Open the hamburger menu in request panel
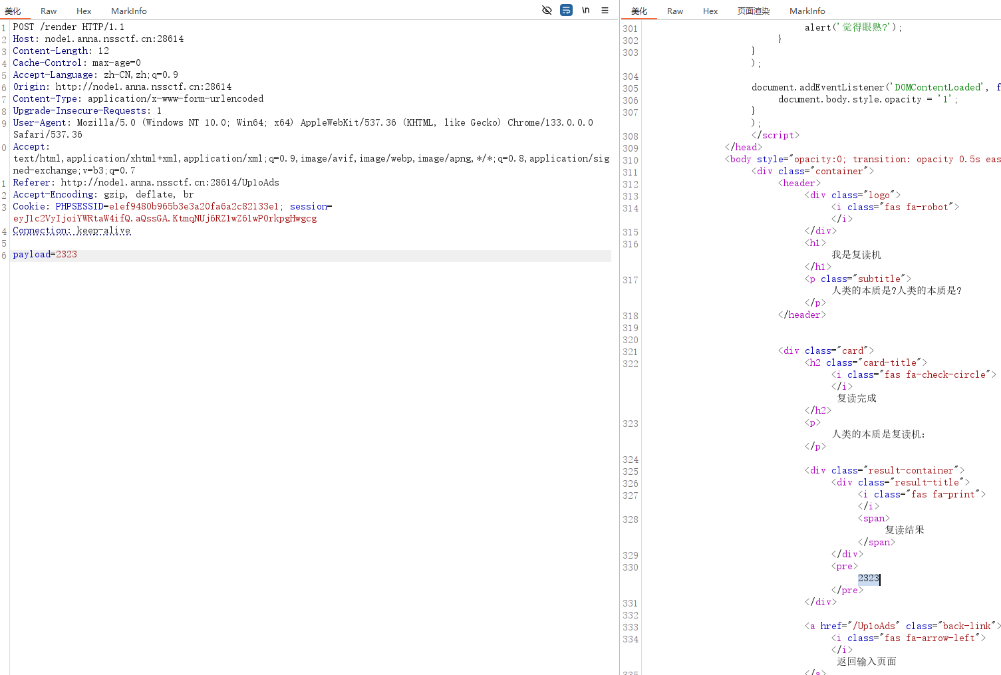Viewport: 1001px width, 675px height. click(605, 10)
